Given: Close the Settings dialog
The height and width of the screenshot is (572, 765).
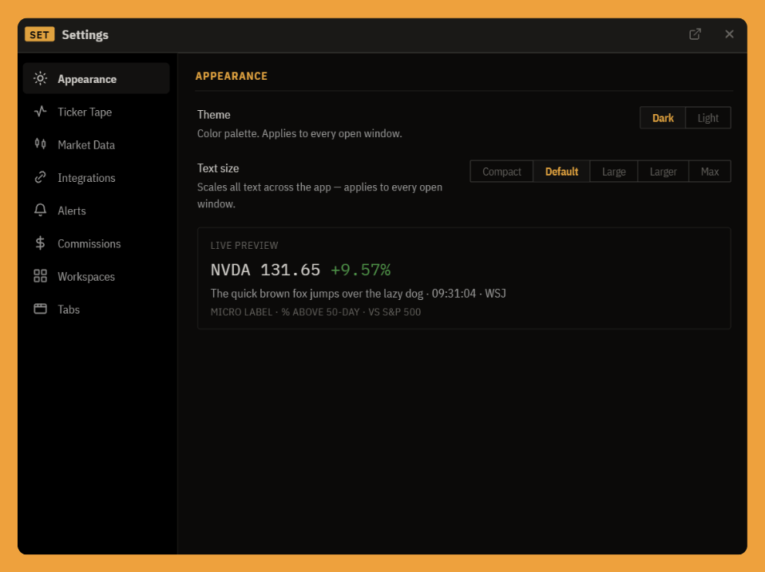Looking at the screenshot, I should [729, 34].
